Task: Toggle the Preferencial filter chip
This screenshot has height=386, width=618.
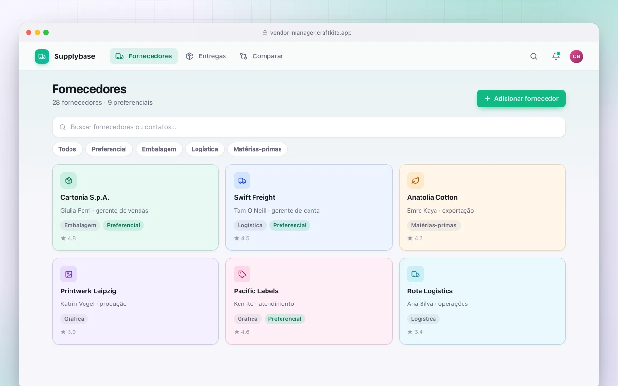Action: (109, 149)
